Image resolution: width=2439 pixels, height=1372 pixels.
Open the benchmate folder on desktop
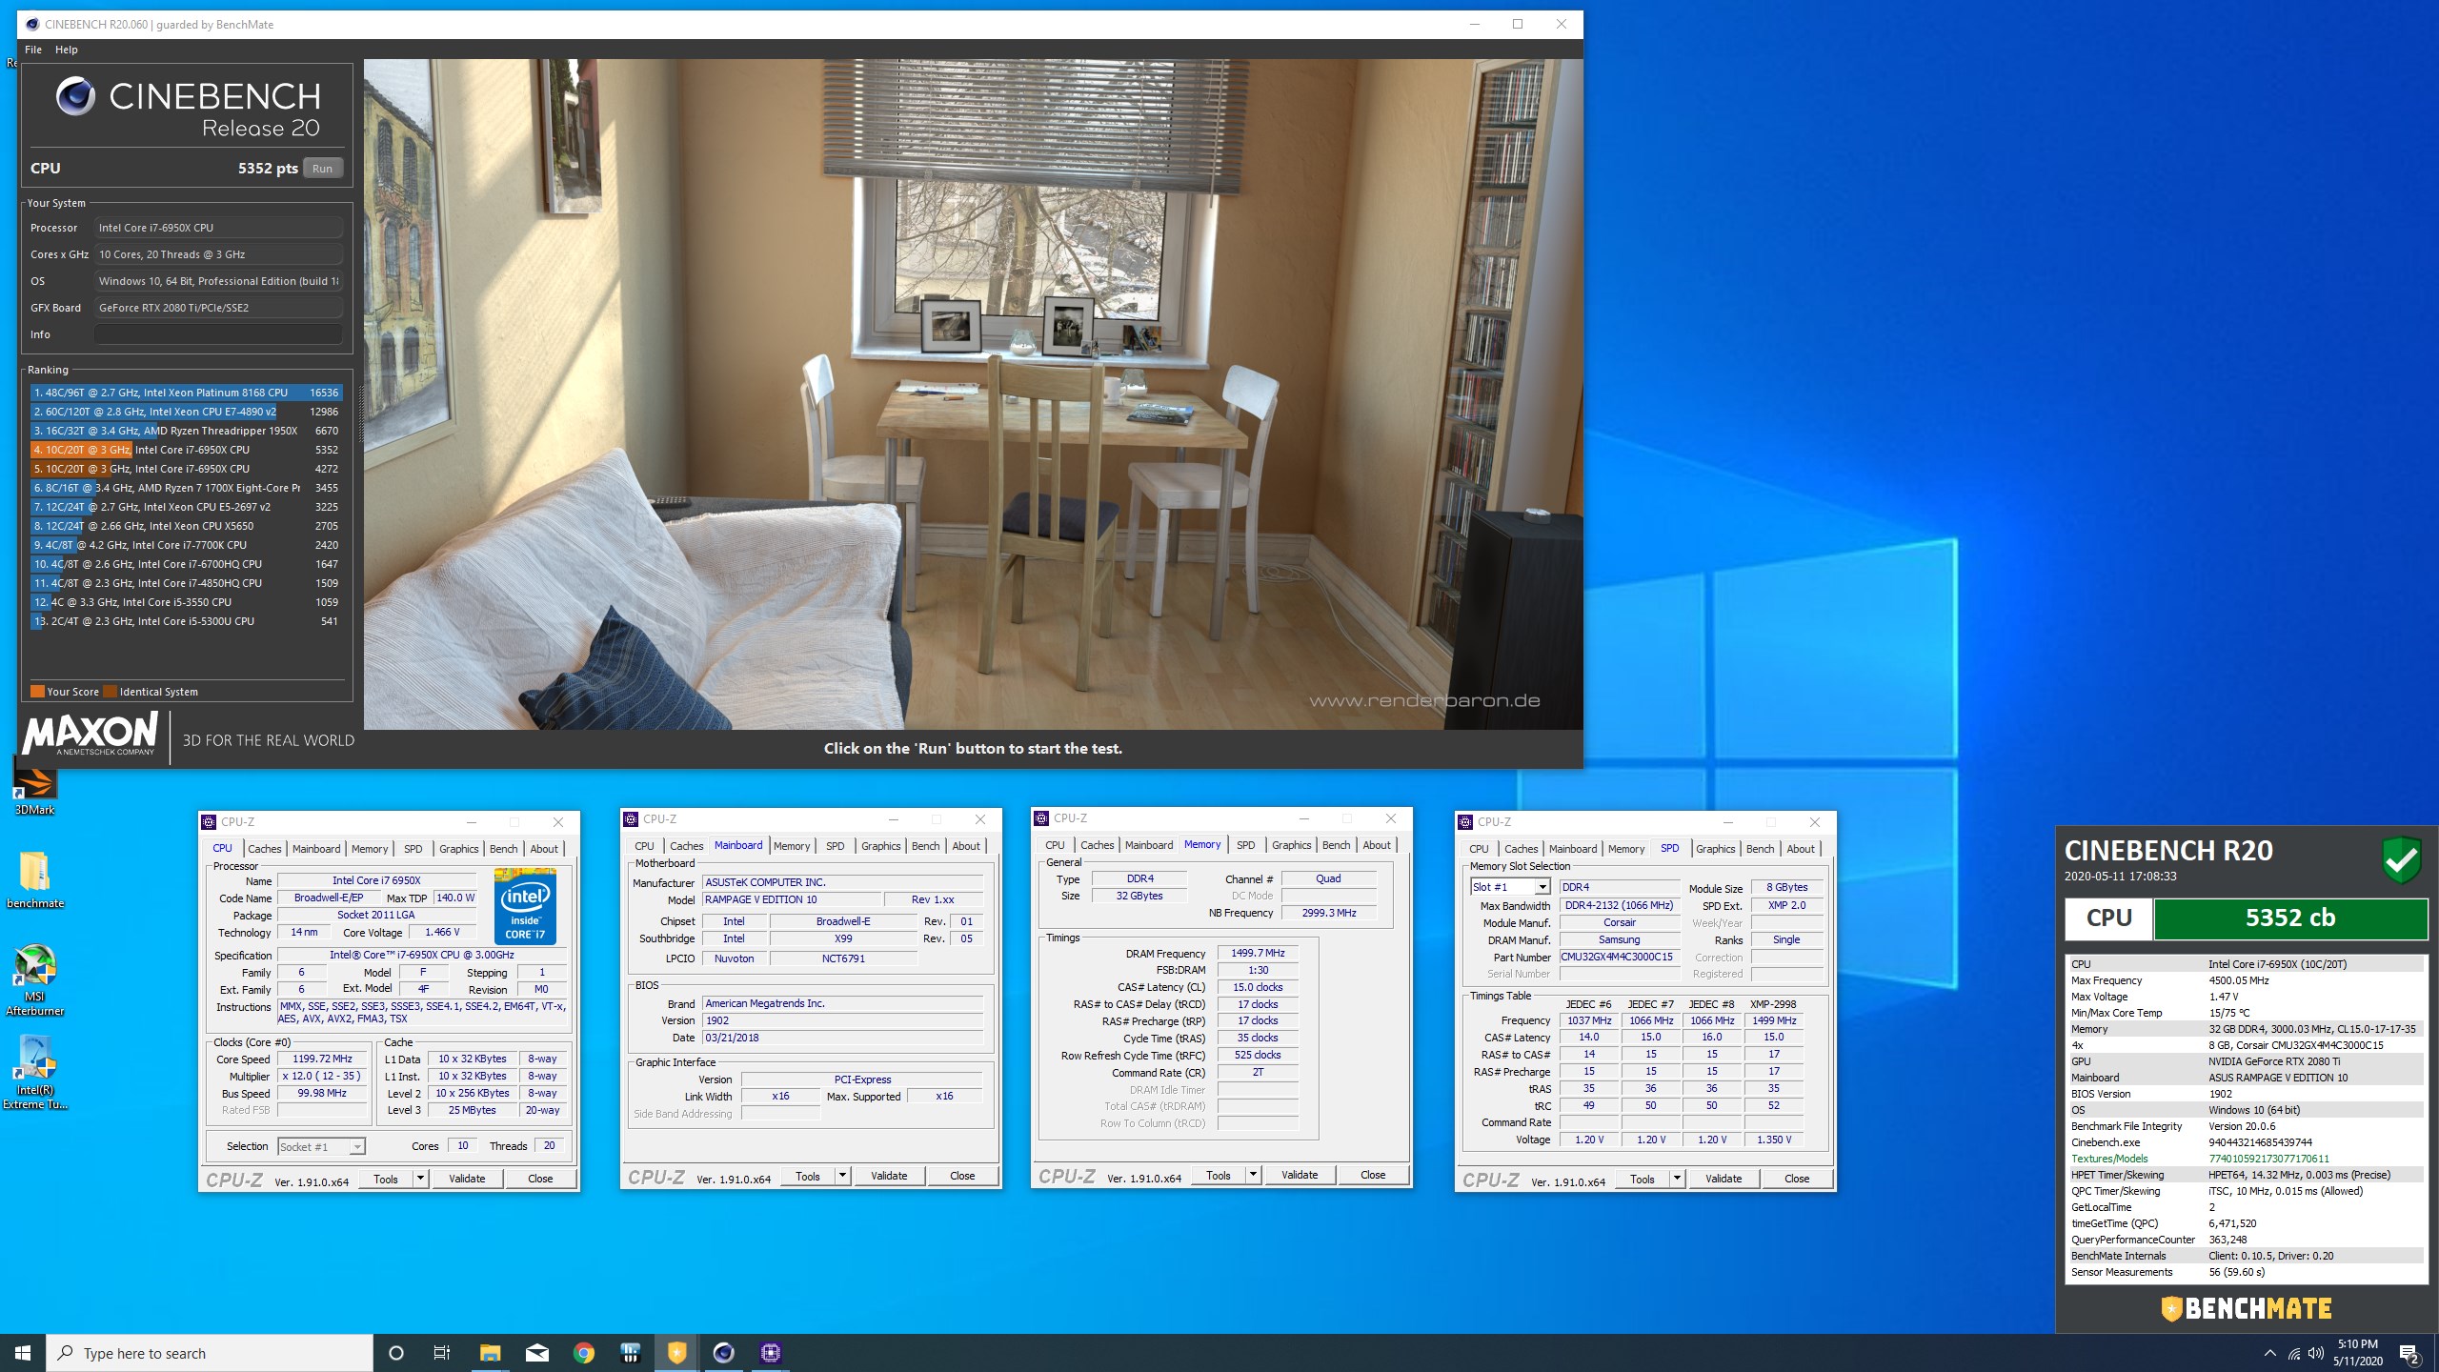(x=34, y=878)
